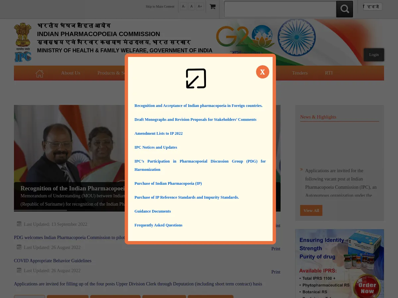Click Print beside COVID Appropriate Behavior Guidelines
This screenshot has width=398, height=298.
tap(276, 249)
